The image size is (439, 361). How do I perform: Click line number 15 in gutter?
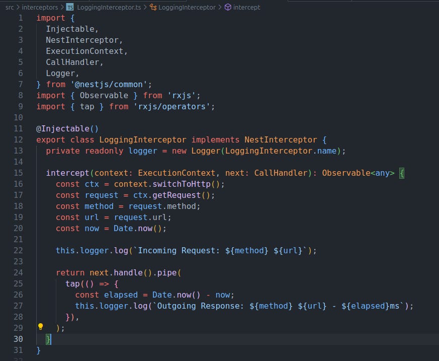[18, 173]
